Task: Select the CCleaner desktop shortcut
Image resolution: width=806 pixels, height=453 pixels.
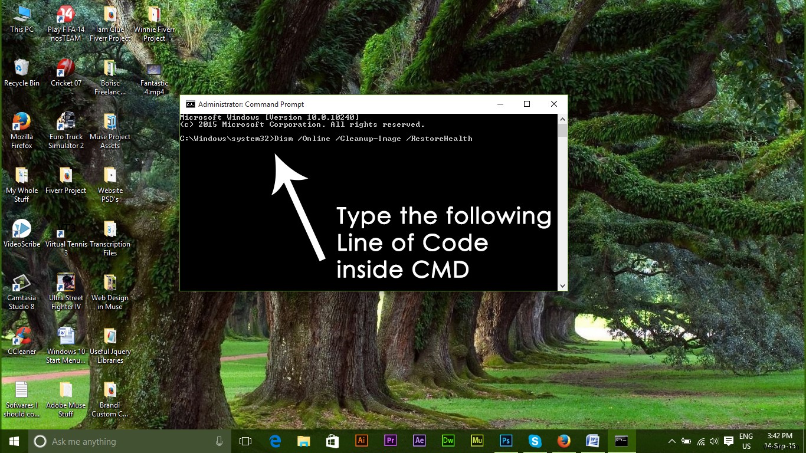Action: pyautogui.click(x=21, y=336)
